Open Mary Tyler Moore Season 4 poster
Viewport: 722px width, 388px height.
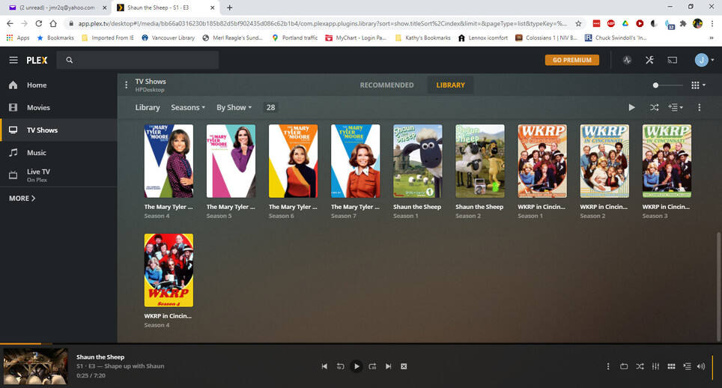169,161
